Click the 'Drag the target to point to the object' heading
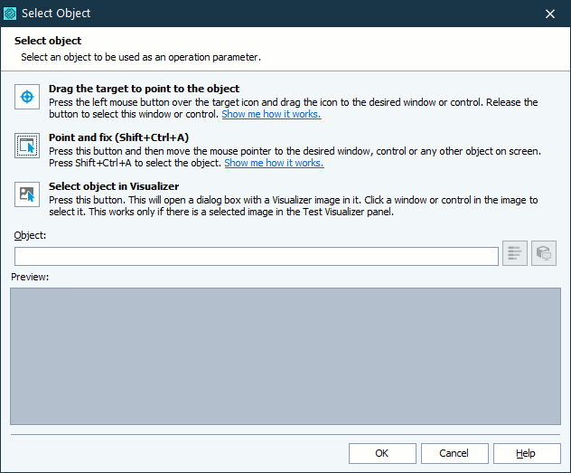The height and width of the screenshot is (473, 571). [144, 89]
